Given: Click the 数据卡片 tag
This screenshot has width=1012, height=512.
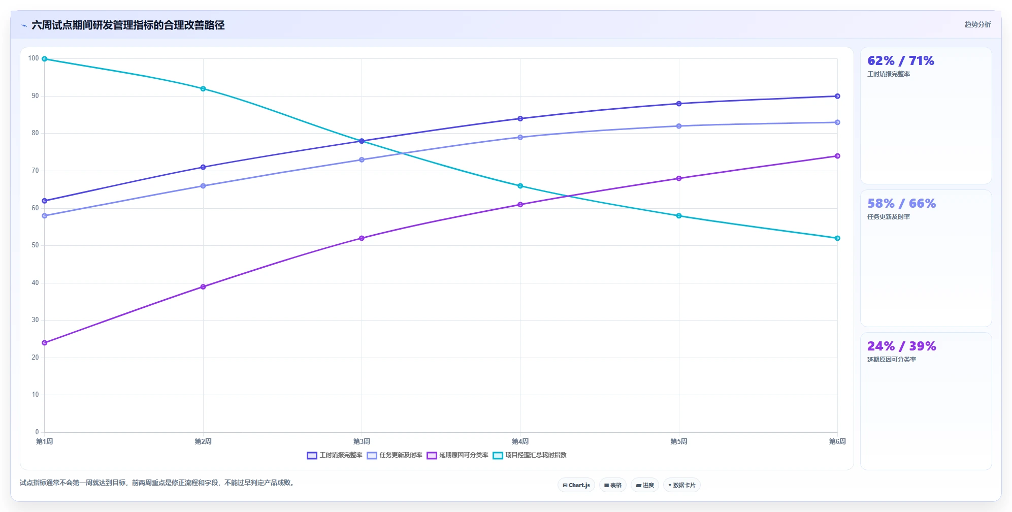Looking at the screenshot, I should pyautogui.click(x=682, y=485).
